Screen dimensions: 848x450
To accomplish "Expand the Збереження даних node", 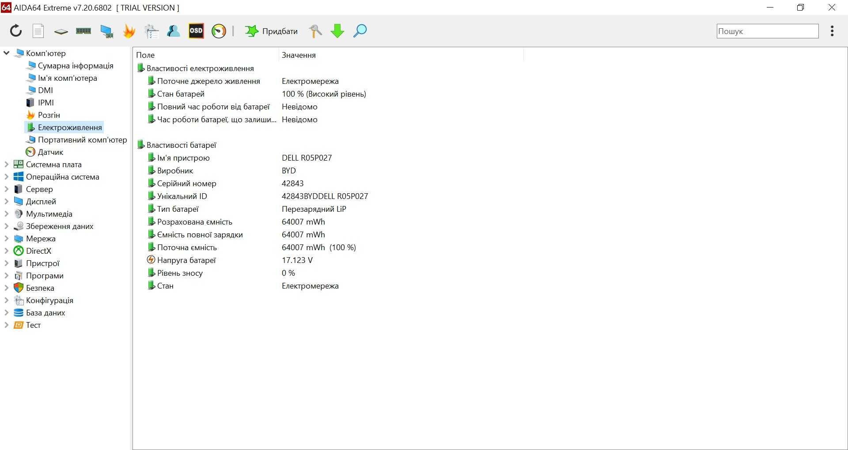I will [x=7, y=226].
